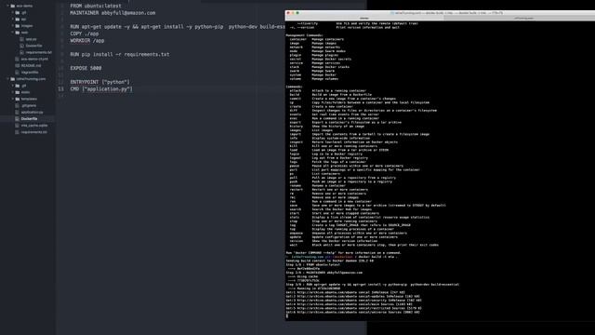
Task: Select the highlighted Dockerfile in the tree
Action: (29, 119)
